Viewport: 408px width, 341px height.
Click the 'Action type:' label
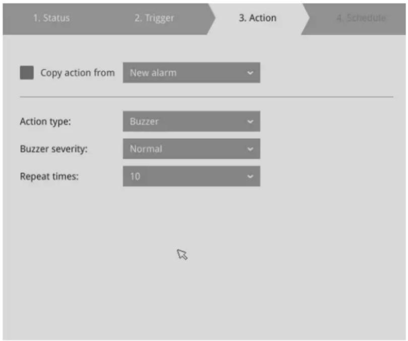(45, 122)
